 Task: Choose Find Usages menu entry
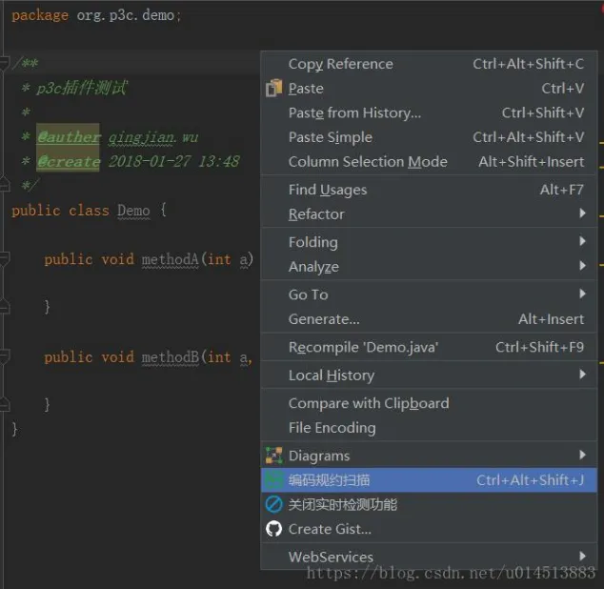tap(327, 190)
